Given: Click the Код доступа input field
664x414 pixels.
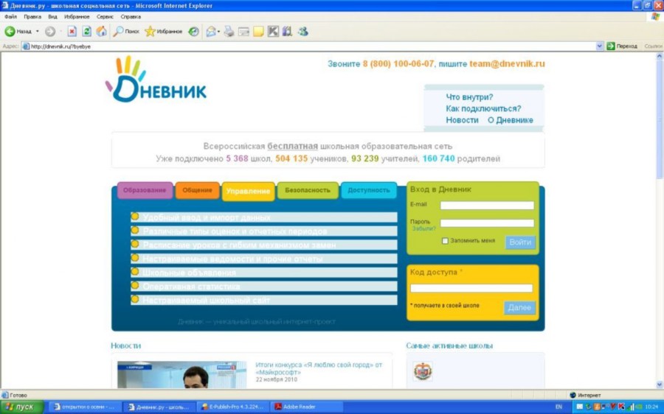Looking at the screenshot, I should [471, 289].
